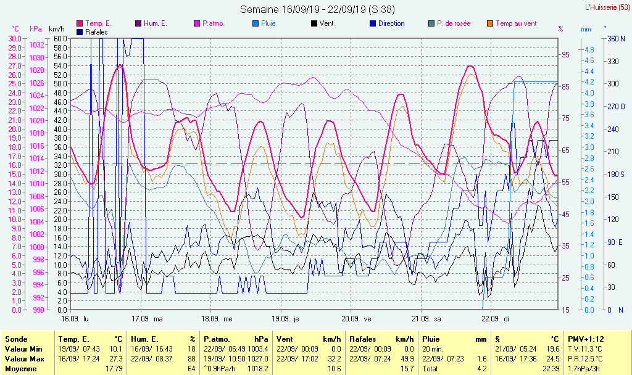Click the orange Temp au vent legend swatch
632x375 pixels.
[x=490, y=24]
